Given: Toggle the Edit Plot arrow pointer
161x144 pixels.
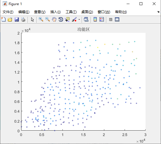Looking at the screenshot, I should [32, 19].
